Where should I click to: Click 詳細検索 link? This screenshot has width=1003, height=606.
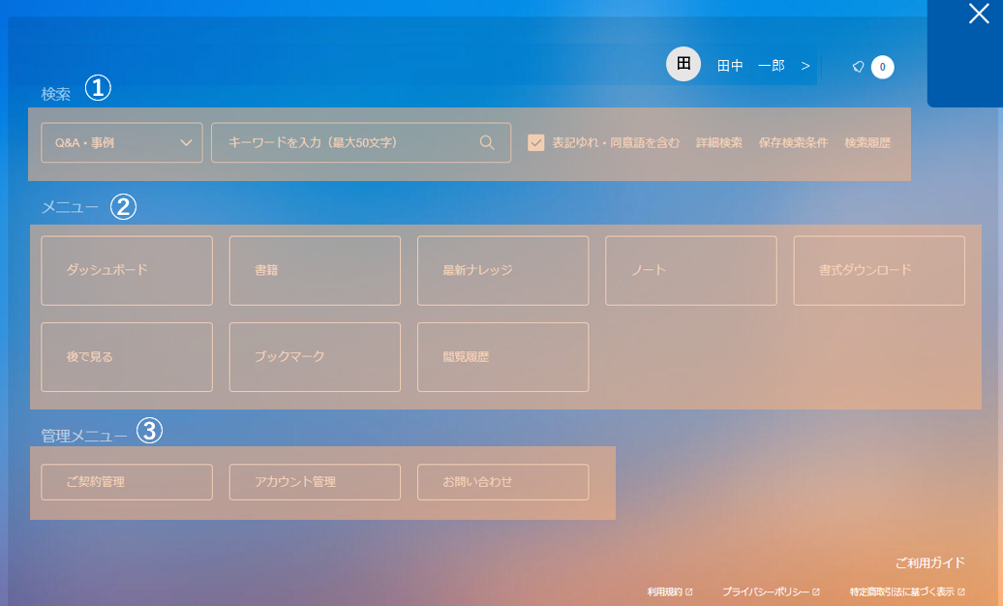719,142
